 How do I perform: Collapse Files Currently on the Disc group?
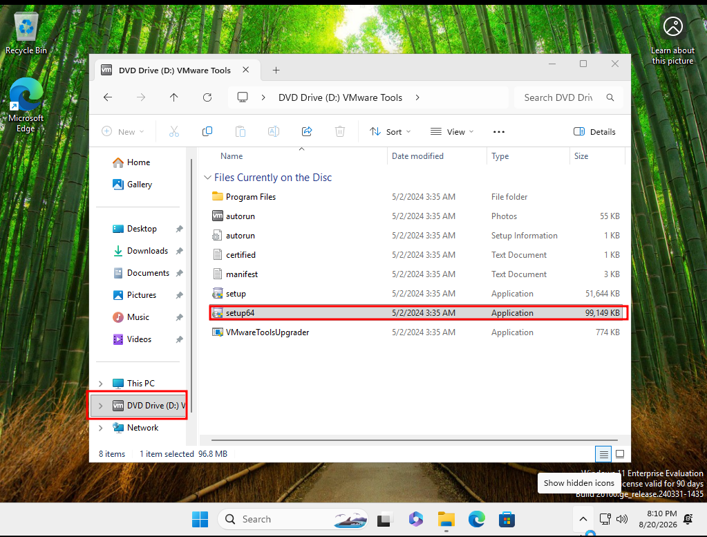(x=207, y=178)
